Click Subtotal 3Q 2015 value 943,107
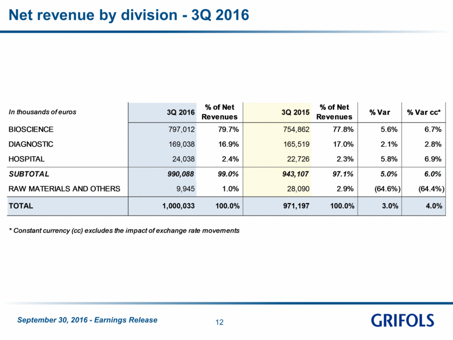 pos(296,174)
